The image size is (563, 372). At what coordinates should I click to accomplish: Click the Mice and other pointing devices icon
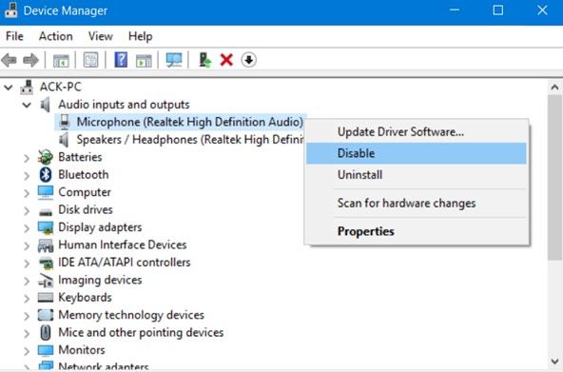click(46, 332)
